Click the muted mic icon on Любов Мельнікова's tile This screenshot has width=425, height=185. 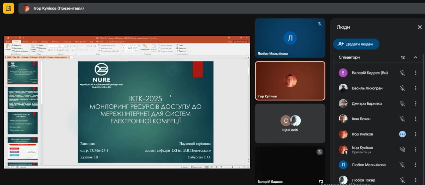point(320,24)
